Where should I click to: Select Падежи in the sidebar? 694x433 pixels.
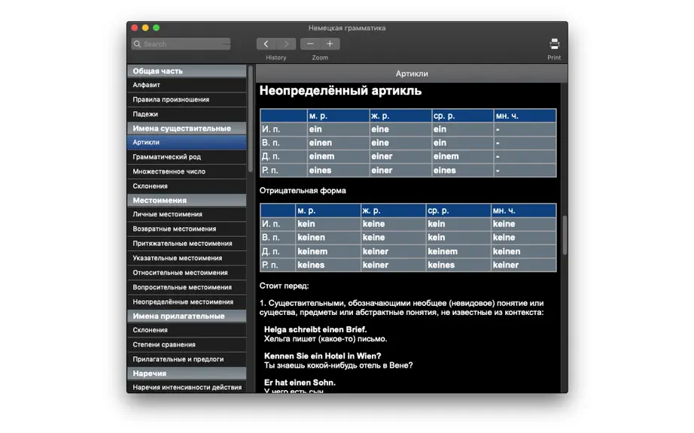[187, 114]
